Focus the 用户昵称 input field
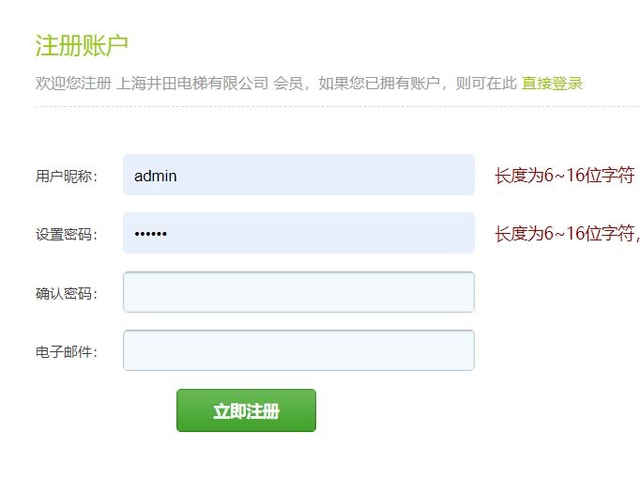The image size is (640, 479). pos(298,175)
